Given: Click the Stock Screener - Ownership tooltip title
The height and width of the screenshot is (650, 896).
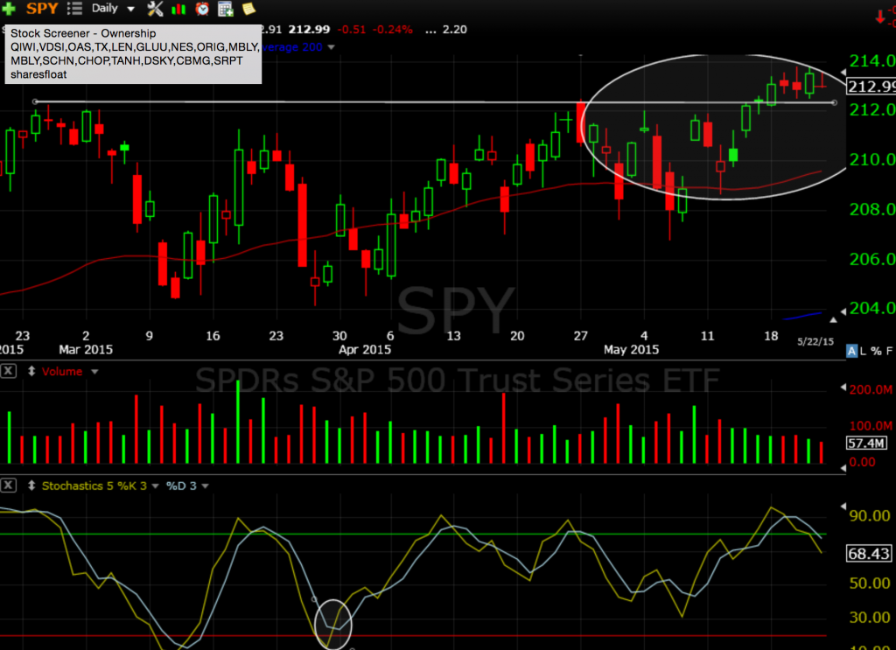Looking at the screenshot, I should pyautogui.click(x=83, y=33).
